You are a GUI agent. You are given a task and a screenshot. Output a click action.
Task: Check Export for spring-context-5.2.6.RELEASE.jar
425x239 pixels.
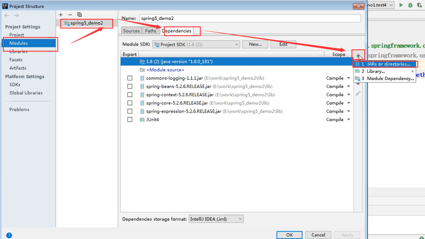click(130, 95)
